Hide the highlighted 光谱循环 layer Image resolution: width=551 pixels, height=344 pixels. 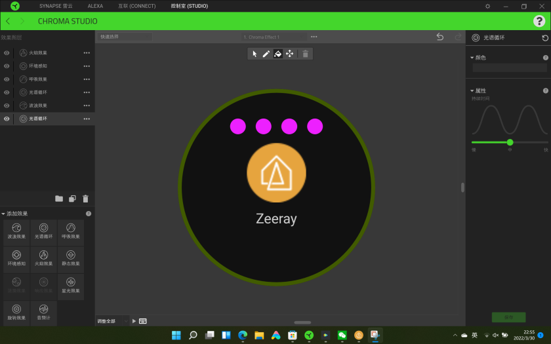7,119
